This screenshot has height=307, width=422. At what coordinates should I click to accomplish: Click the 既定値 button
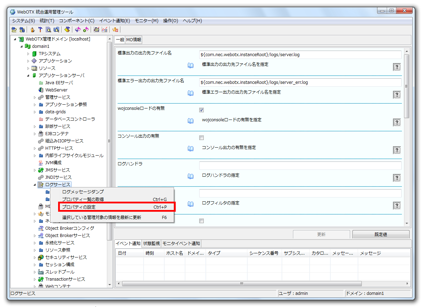point(380,234)
